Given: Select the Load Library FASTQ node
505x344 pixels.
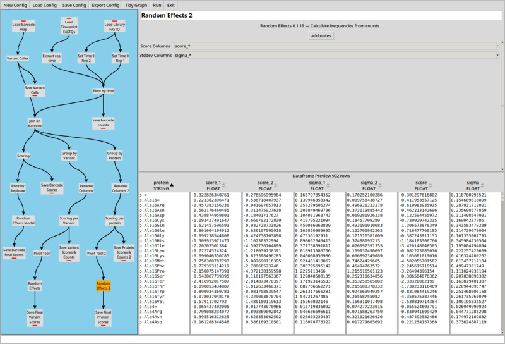Looking at the screenshot, I should [x=114, y=27].
